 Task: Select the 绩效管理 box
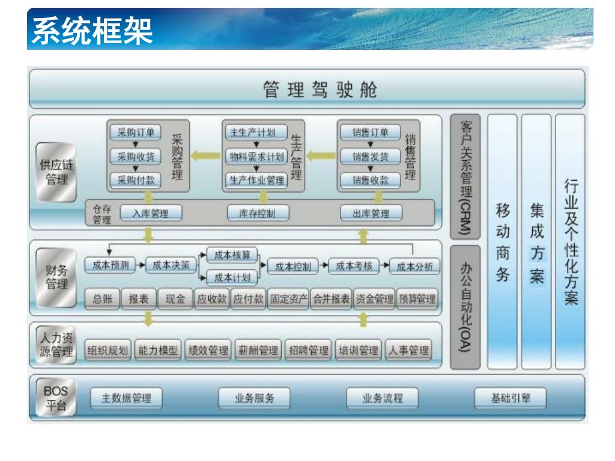pos(208,350)
